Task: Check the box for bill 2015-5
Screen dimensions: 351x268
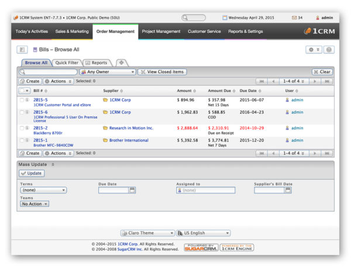Action: pos(22,100)
